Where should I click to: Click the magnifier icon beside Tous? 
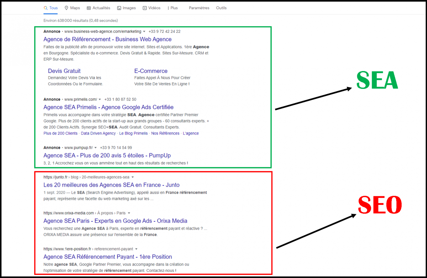click(x=45, y=8)
